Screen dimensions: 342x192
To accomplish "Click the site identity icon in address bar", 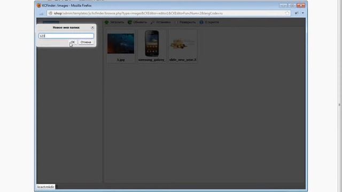I will (x=50, y=13).
